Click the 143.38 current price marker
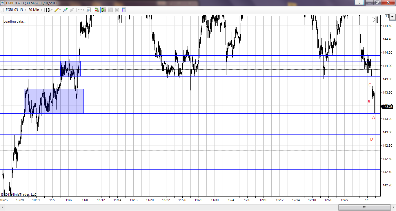 click(387, 107)
